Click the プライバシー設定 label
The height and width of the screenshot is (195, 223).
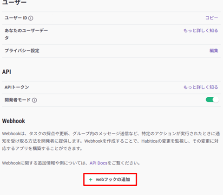[x=22, y=50]
